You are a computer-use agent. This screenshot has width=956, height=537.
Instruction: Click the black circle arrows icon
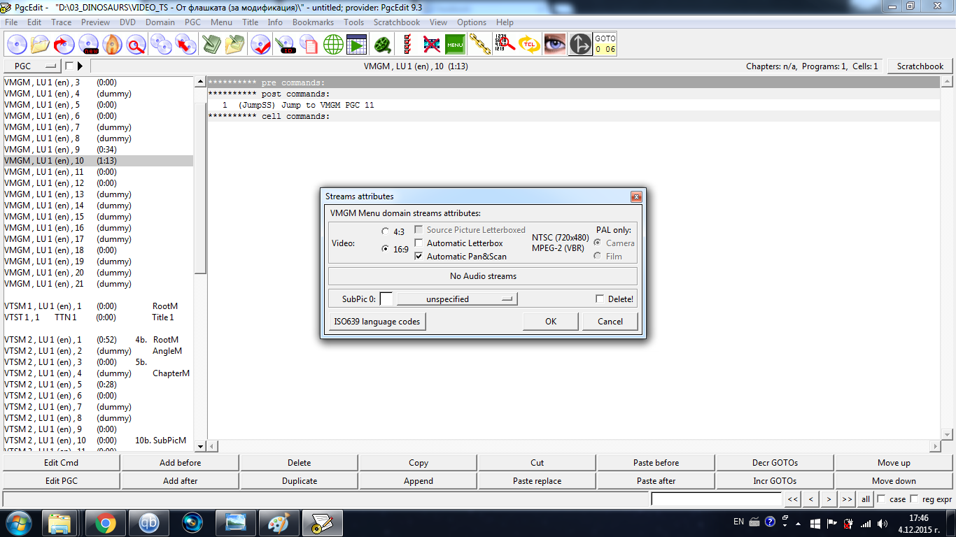pos(580,45)
